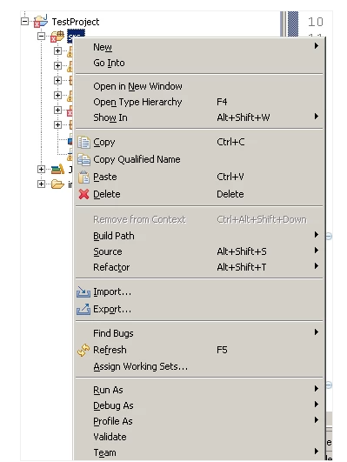Expand the JRE library tree node

click(41, 169)
